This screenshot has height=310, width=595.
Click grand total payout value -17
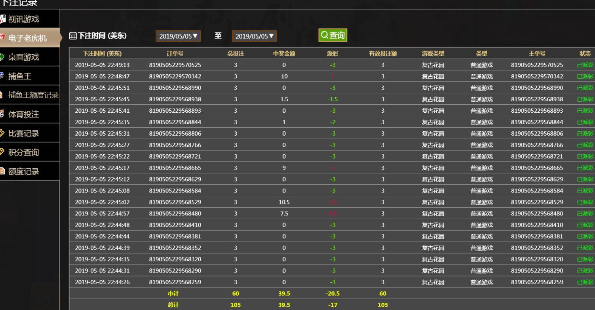333,305
